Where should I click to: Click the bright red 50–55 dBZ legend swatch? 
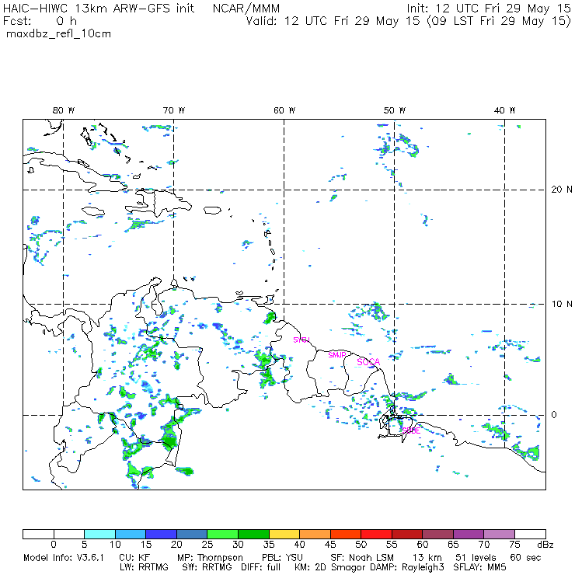(x=376, y=534)
